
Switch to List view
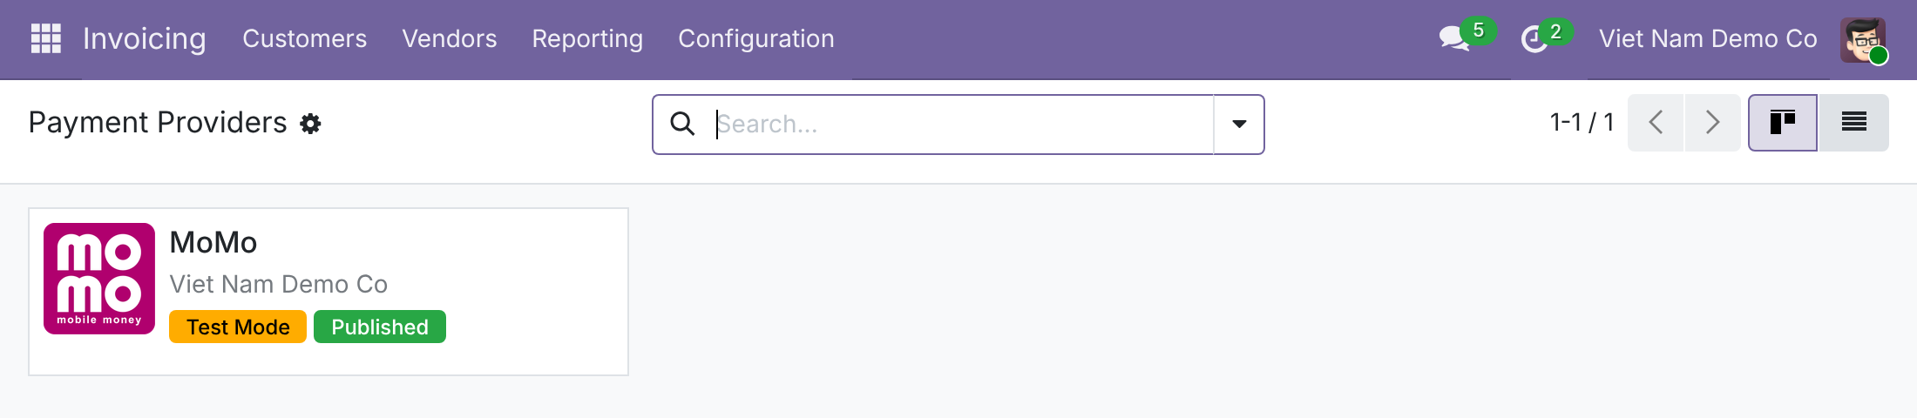(x=1853, y=123)
